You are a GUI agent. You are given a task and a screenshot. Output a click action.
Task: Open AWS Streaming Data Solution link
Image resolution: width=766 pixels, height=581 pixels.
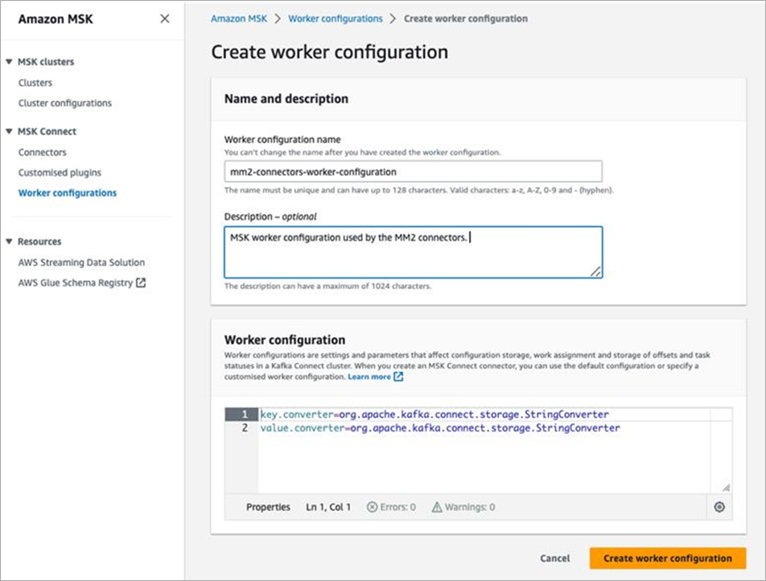[x=81, y=262]
